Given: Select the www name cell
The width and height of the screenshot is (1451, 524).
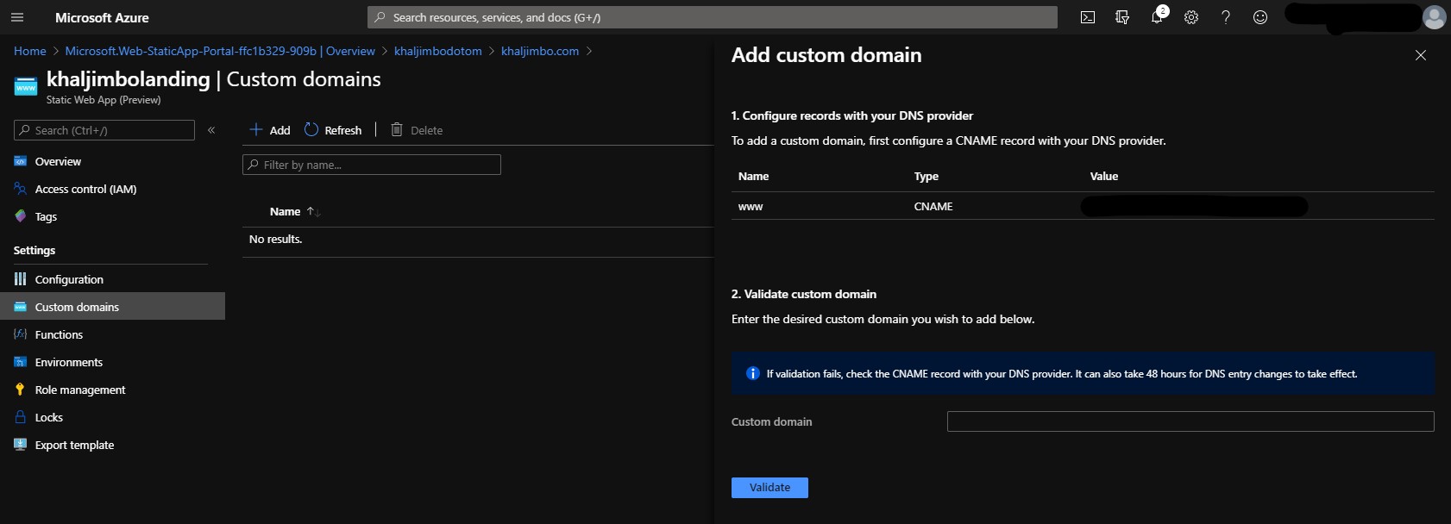Looking at the screenshot, I should [751, 206].
